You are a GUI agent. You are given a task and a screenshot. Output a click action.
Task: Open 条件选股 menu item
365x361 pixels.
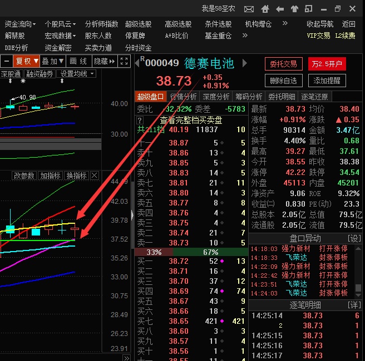point(218,24)
